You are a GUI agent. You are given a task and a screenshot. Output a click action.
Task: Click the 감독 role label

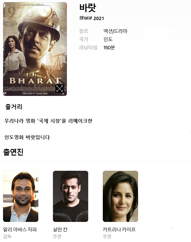tap(7, 237)
